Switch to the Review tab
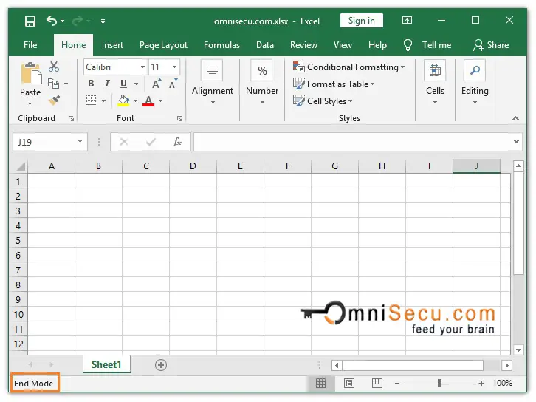 pos(303,45)
